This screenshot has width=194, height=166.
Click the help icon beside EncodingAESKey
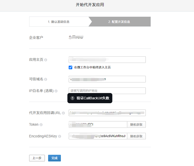pos(59,136)
